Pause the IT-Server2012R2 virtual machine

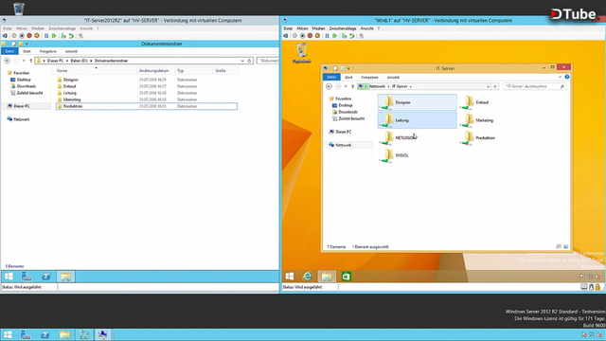46,36
